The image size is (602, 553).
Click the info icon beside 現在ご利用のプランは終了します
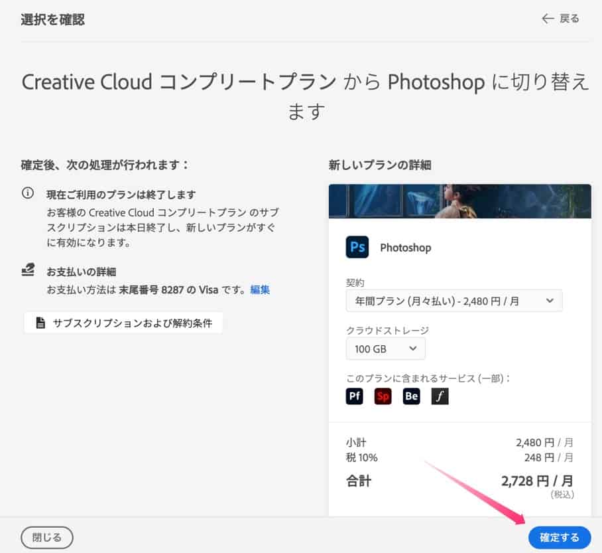pos(28,194)
